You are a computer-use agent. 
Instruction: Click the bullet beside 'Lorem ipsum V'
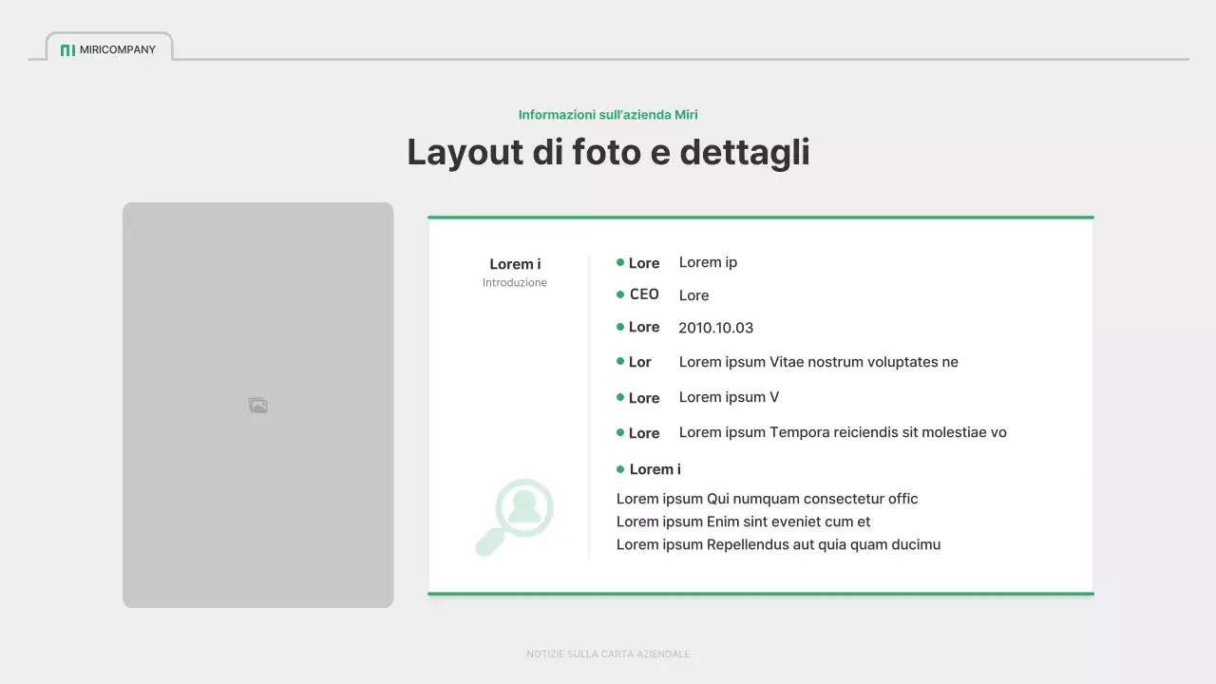coord(621,397)
